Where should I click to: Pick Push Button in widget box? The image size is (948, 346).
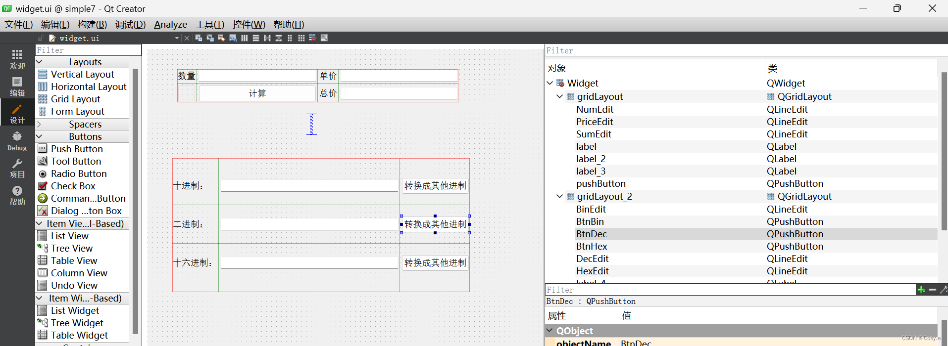pyautogui.click(x=82, y=149)
